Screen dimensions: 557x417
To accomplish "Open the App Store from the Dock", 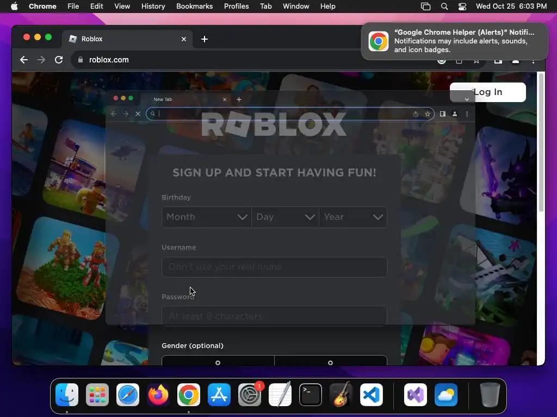I will point(219,395).
